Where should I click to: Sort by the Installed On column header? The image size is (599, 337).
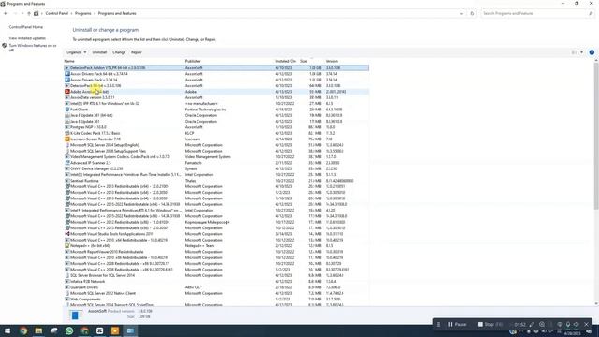[286, 61]
